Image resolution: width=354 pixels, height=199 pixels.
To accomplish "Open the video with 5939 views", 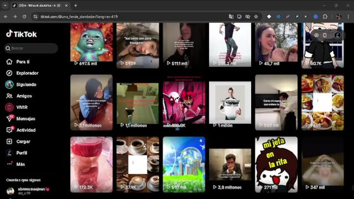I will [x=138, y=45].
